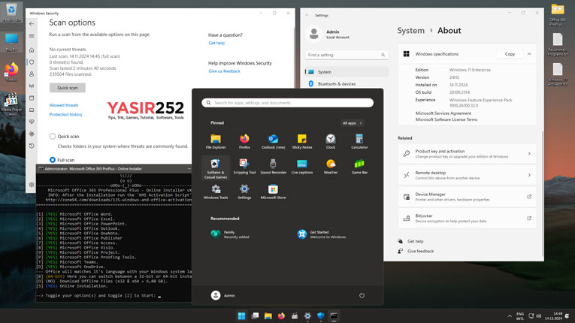This screenshot has height=323, width=575.
Task: Open Recycle Bin desktop icon
Action: [11, 12]
